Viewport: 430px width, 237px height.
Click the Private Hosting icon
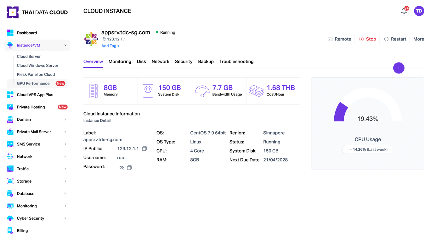10,107
